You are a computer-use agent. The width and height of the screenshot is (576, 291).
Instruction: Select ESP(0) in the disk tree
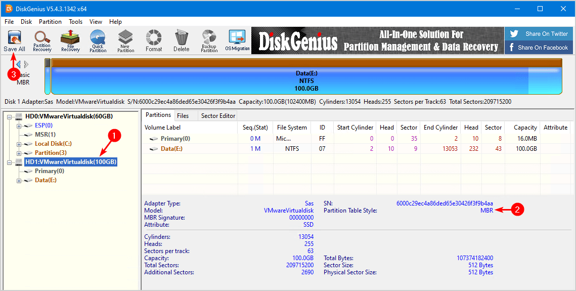pos(43,126)
